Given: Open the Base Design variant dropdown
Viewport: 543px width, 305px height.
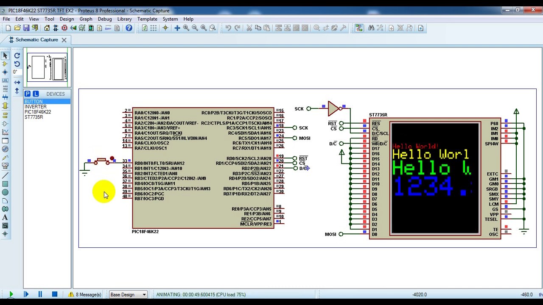Looking at the screenshot, I should tap(128, 294).
